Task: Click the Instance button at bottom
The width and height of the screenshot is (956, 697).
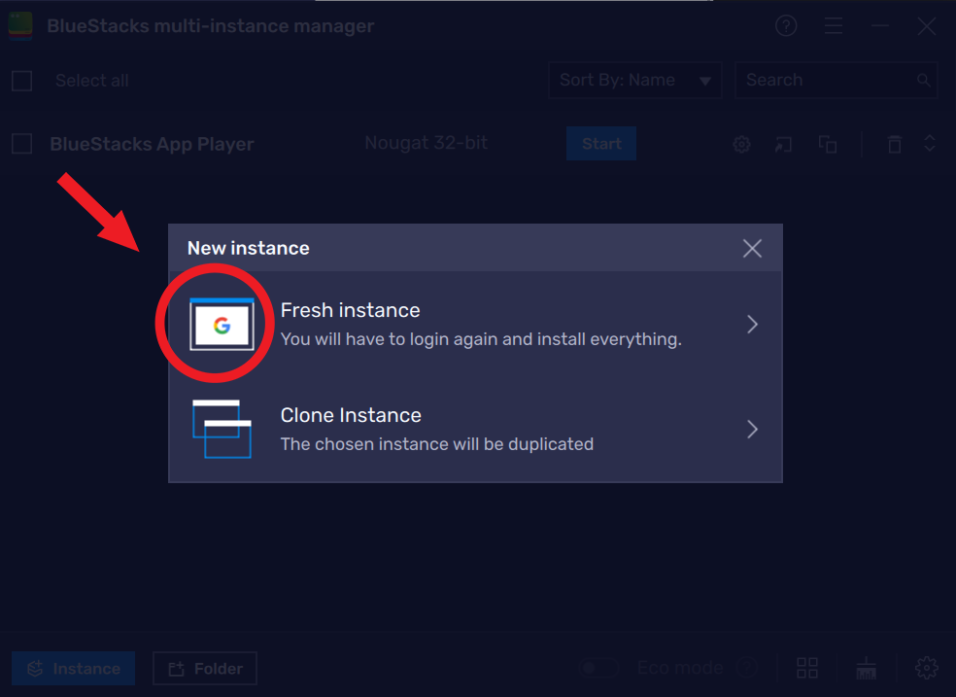Action: point(73,669)
